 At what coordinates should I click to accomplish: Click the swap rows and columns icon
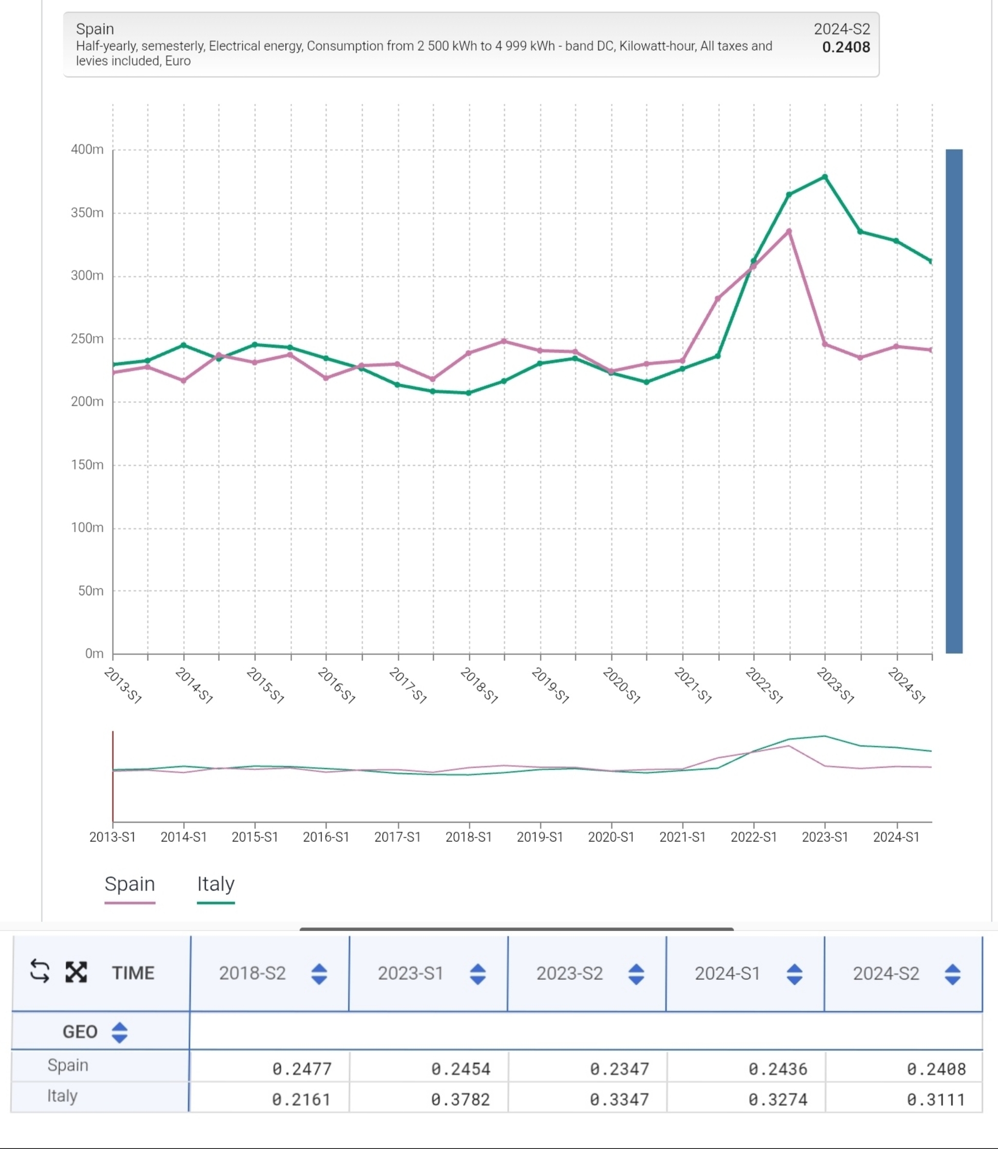point(39,971)
